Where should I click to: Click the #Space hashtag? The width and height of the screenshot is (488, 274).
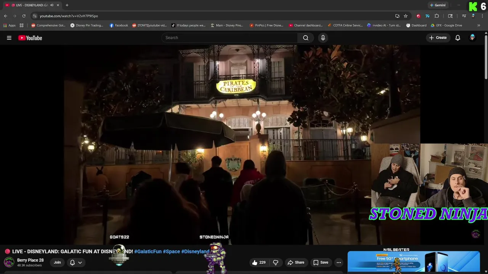(171, 252)
